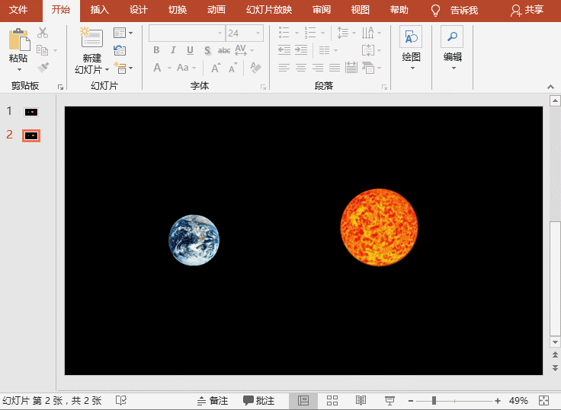This screenshot has height=410, width=561.
Task: Select slide 1 thumbnail
Action: point(31,112)
